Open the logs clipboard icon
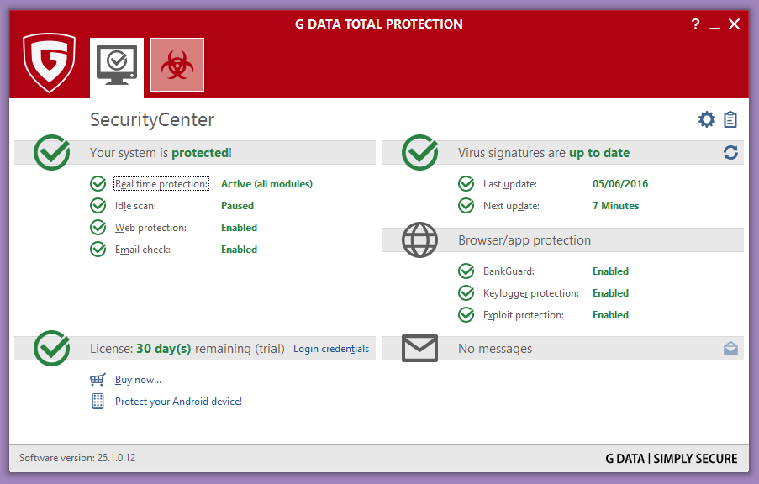 730,120
